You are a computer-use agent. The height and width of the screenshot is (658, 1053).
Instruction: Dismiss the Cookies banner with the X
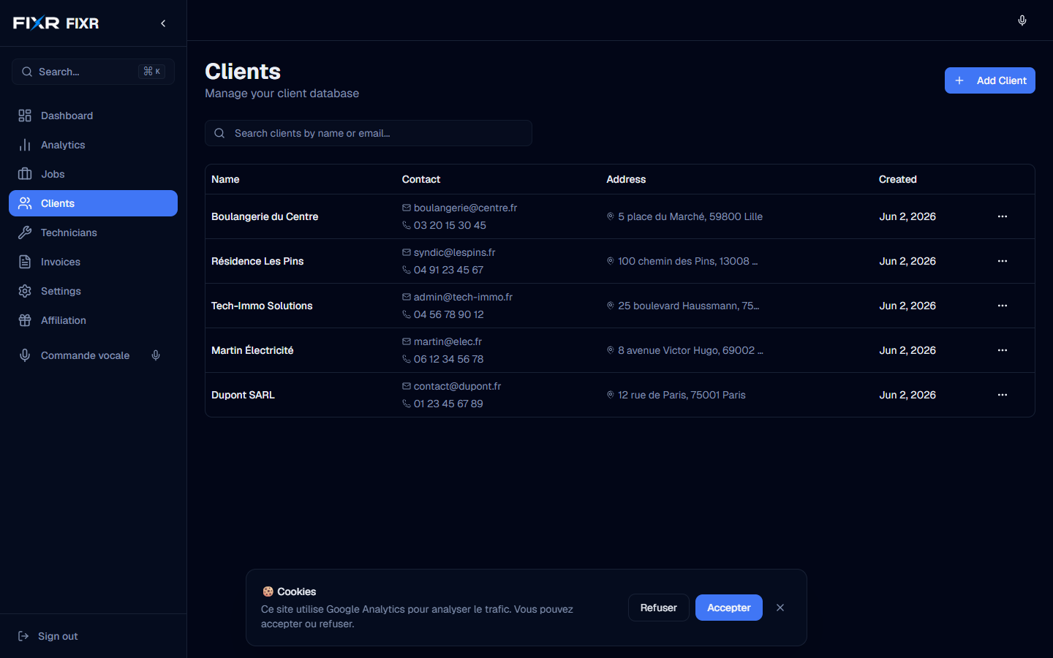pos(780,608)
